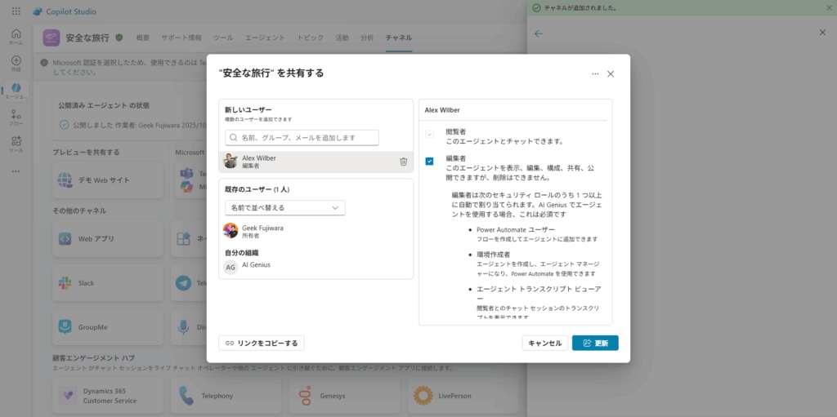Click the user search input field
This screenshot has width=837, height=417.
pos(302,138)
